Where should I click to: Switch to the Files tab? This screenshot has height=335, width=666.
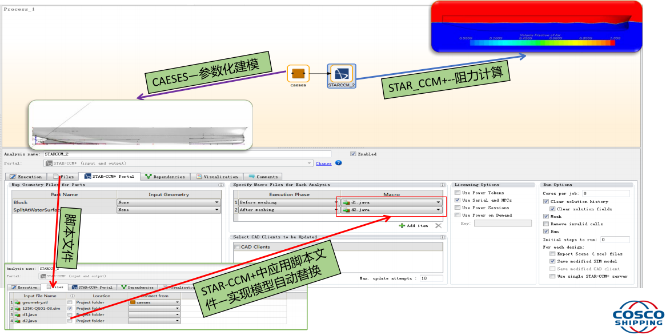point(63,177)
